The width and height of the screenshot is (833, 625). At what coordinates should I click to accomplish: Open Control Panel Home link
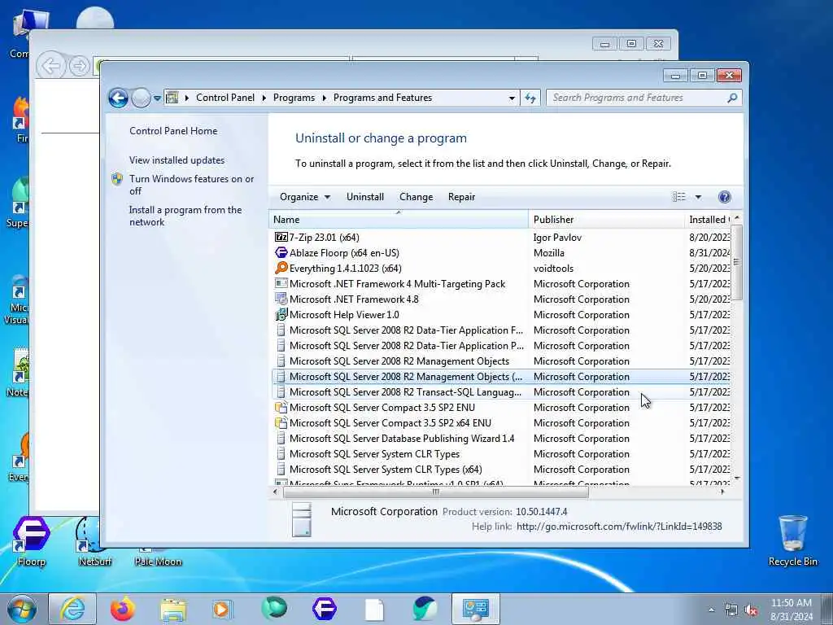click(x=173, y=131)
